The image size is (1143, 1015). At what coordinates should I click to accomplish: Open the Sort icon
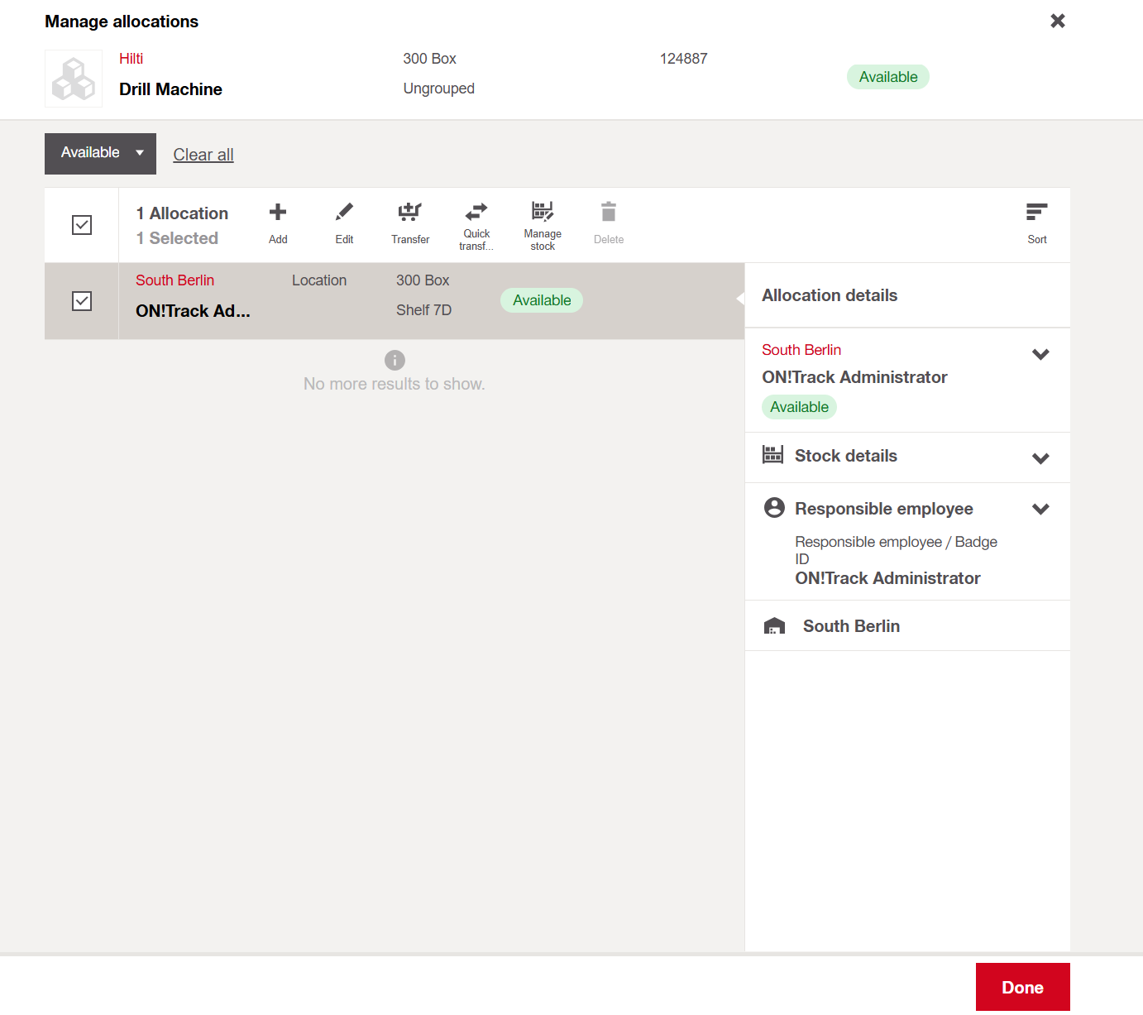(x=1036, y=213)
